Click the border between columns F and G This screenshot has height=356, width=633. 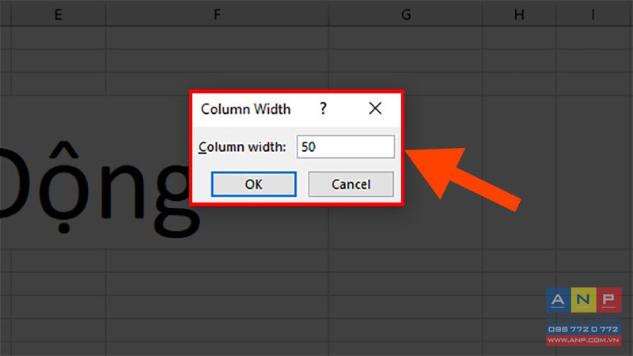328,14
